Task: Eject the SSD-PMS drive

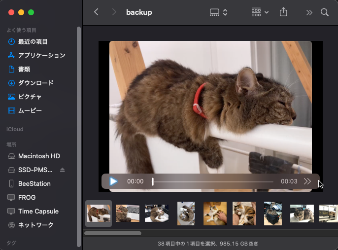Action: (62, 170)
